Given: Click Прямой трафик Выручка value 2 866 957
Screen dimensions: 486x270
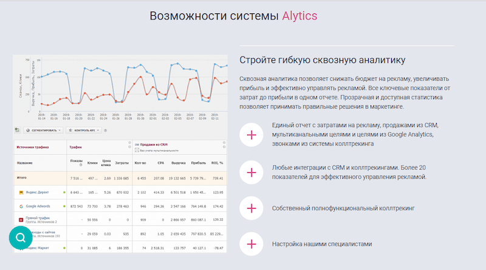Looking at the screenshot, I should pyautogui.click(x=178, y=220).
